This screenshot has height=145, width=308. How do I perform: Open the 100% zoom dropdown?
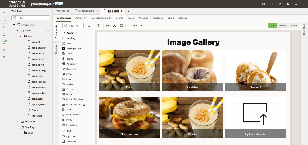[137, 26]
